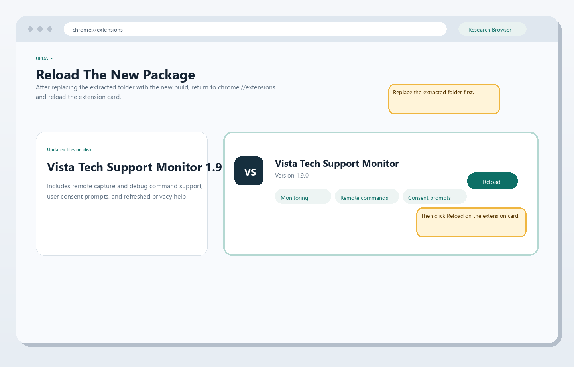Click the VS extension icon
Screen dimensions: 574x367
tap(249, 171)
